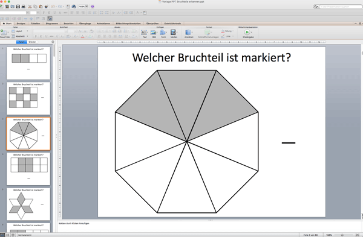Switch to the Start ribbon tab

click(x=7, y=24)
